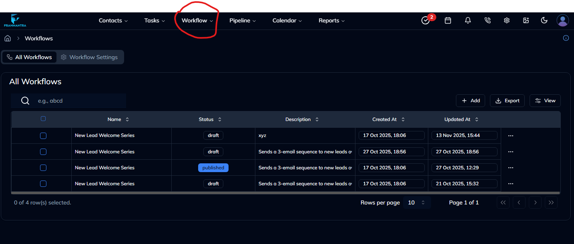Expand the Reports navigation dropdown
The width and height of the screenshot is (574, 244).
[331, 21]
